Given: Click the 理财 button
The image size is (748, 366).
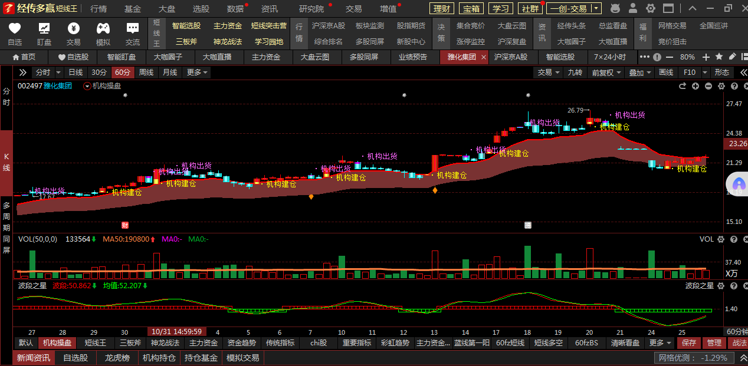Looking at the screenshot, I should 442,8.
